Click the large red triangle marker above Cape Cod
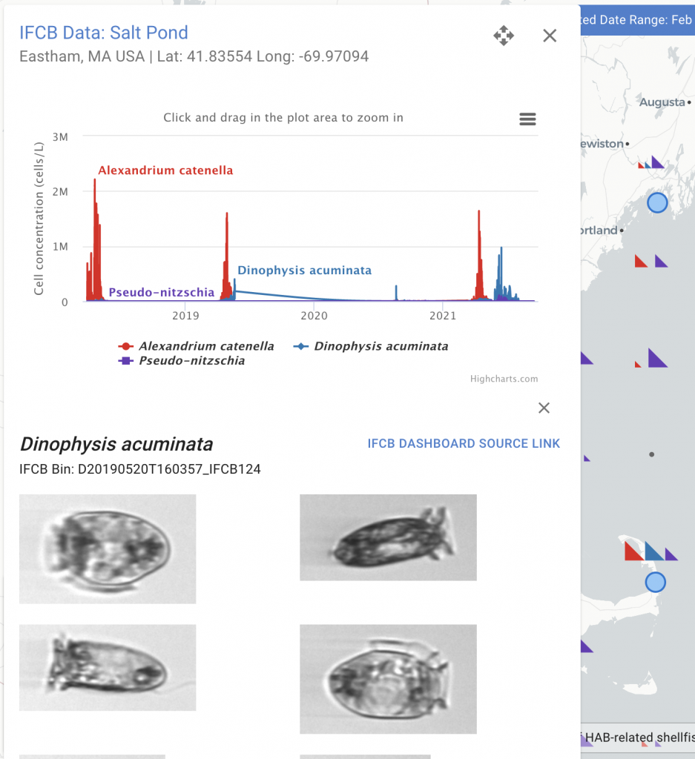The height and width of the screenshot is (759, 695). click(633, 551)
